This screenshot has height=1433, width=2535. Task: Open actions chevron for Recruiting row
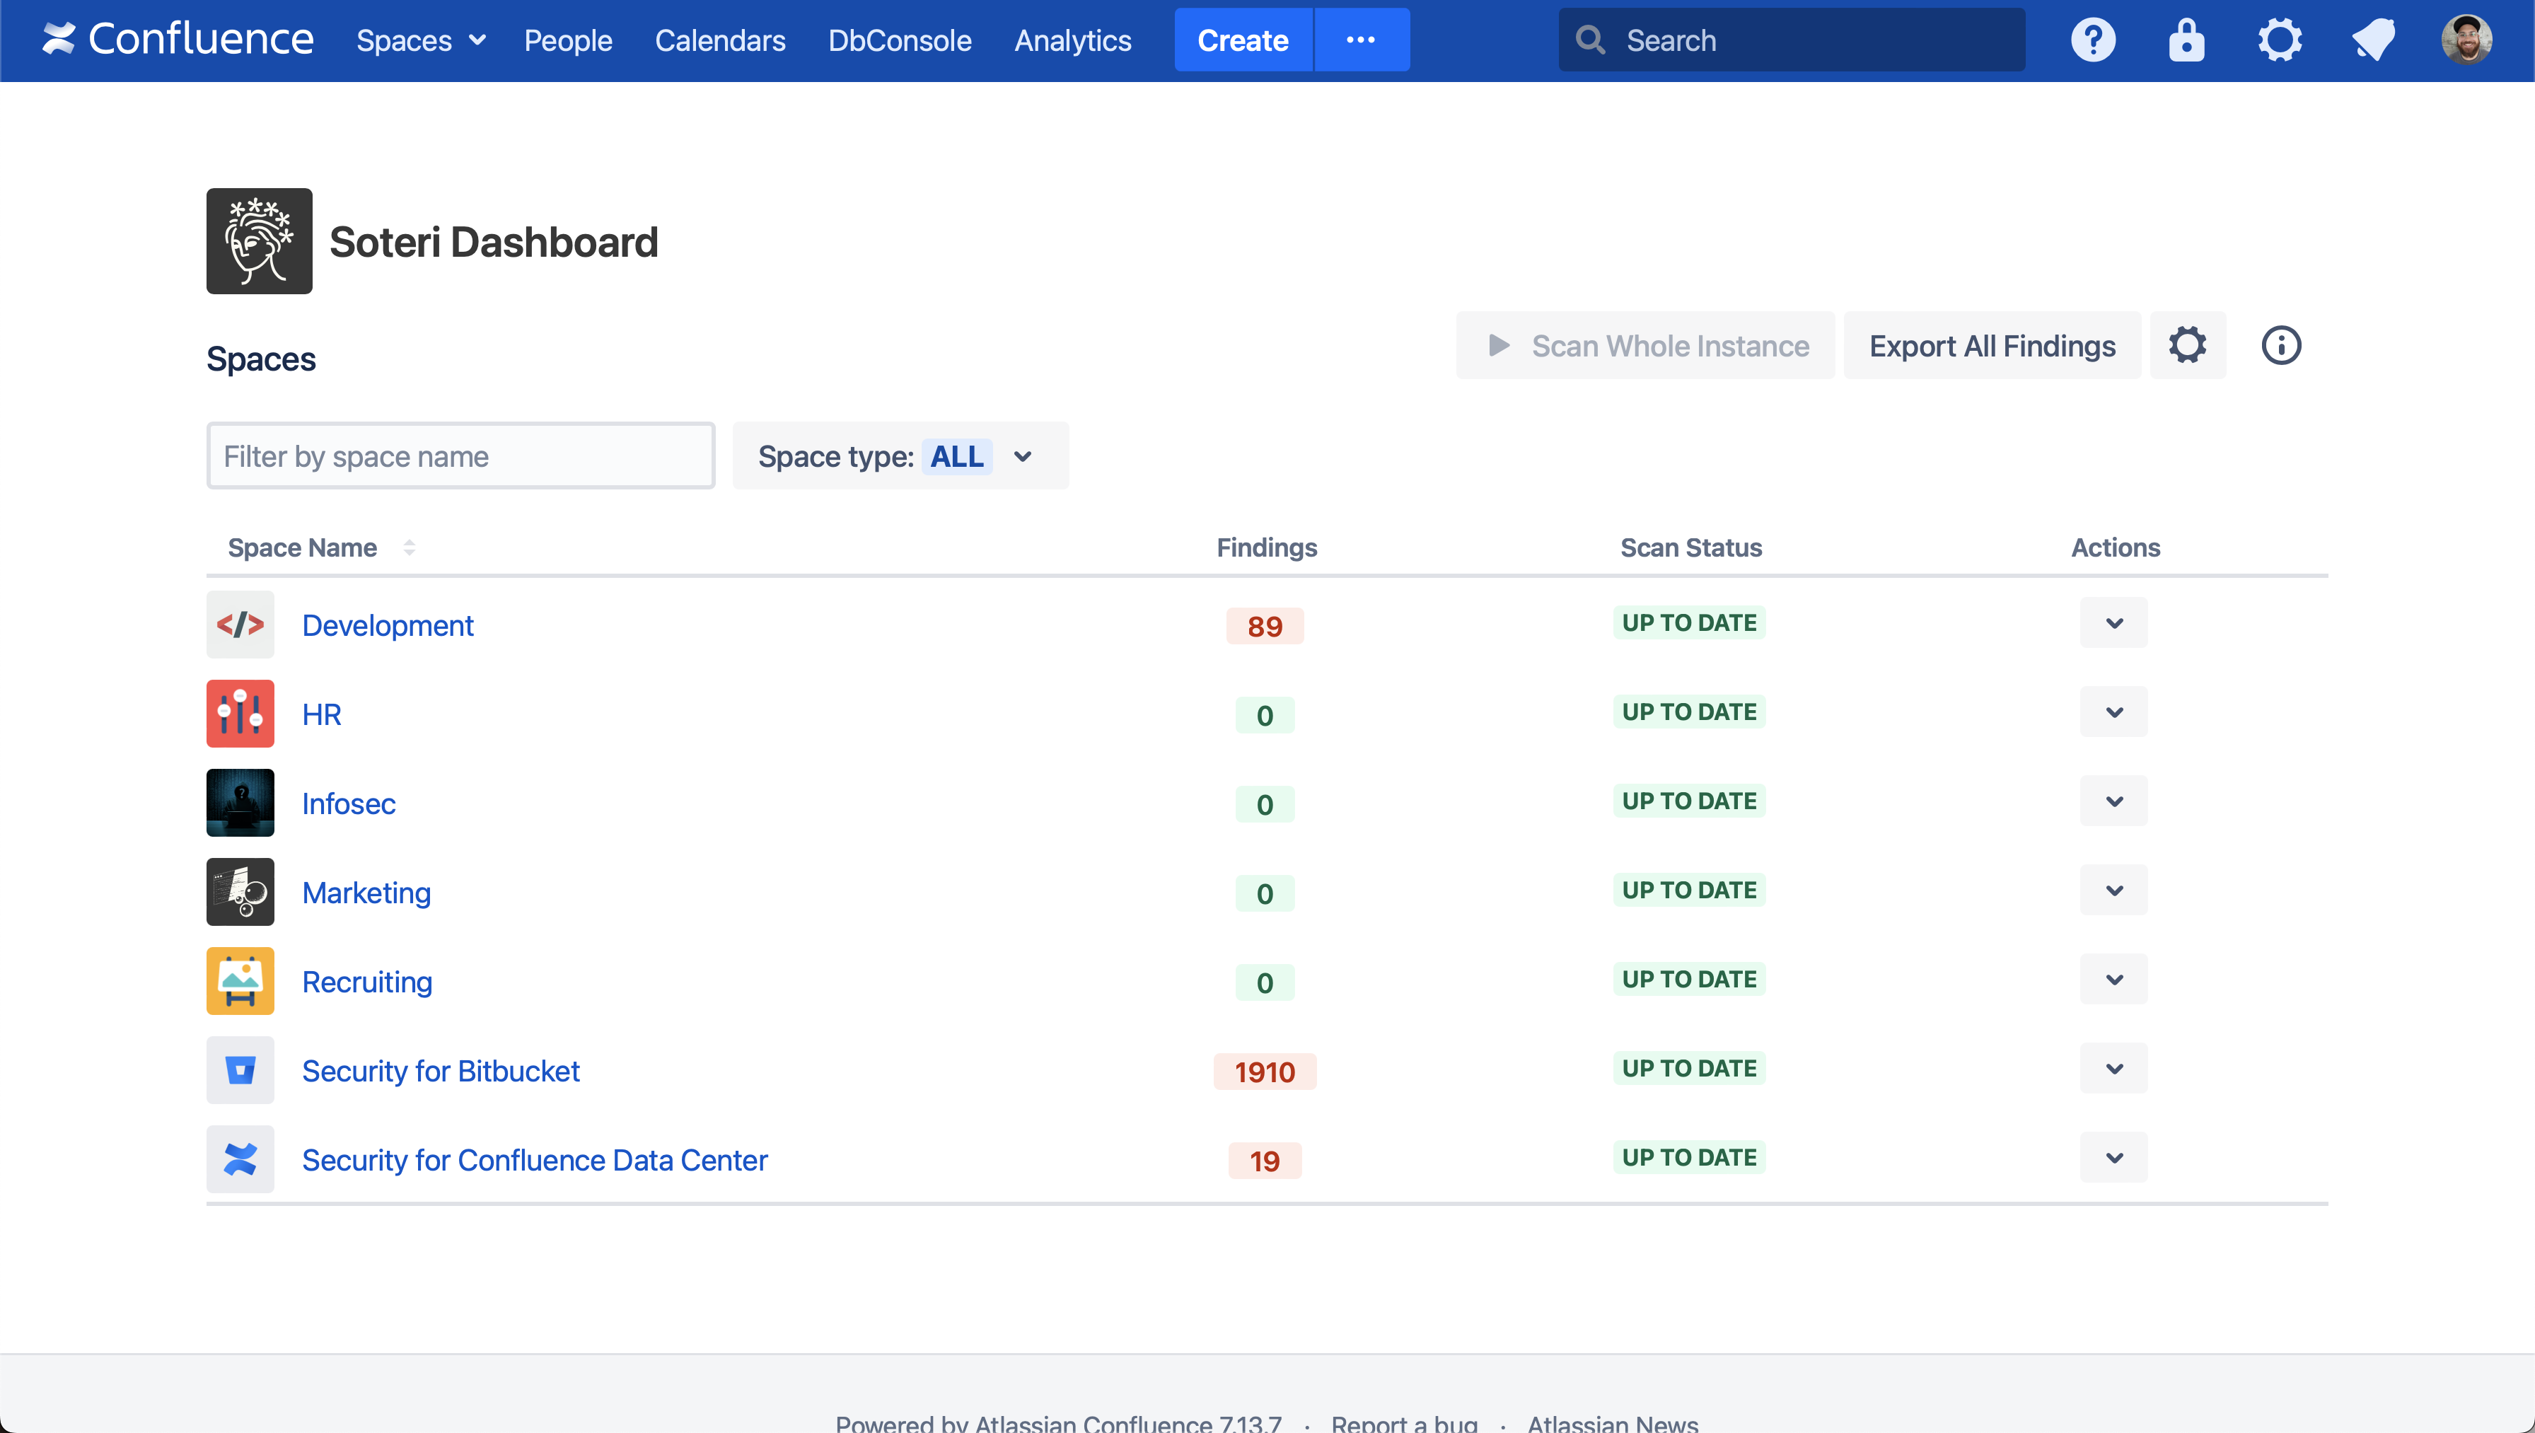2113,980
